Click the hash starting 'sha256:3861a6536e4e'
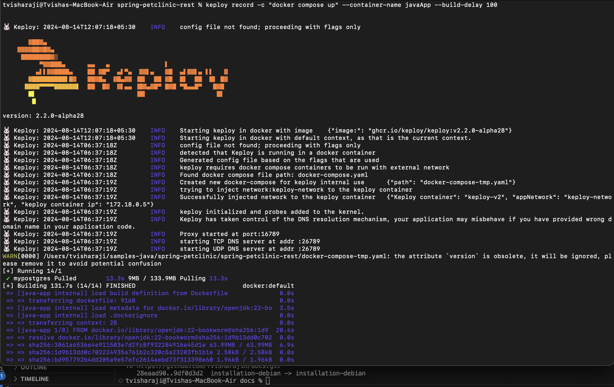This screenshot has width=614, height=387. [117, 345]
